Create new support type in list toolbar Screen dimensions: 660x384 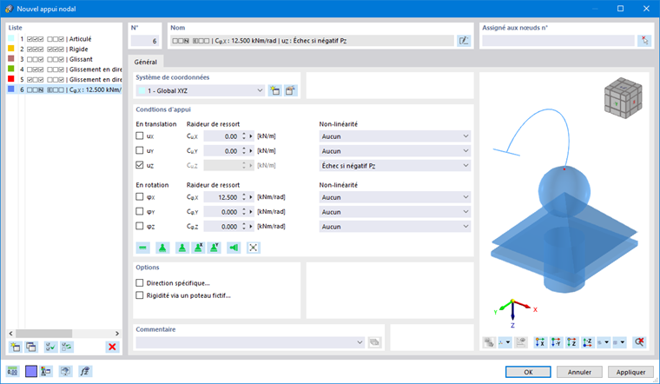[15, 347]
